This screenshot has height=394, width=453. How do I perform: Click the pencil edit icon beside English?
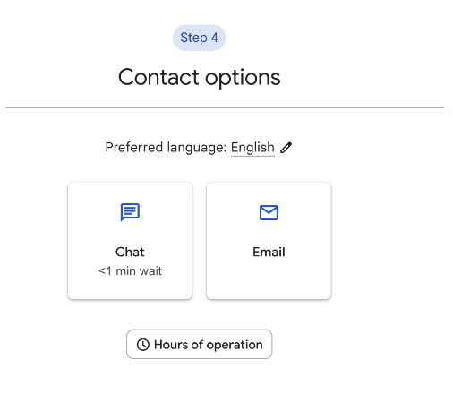tap(286, 148)
